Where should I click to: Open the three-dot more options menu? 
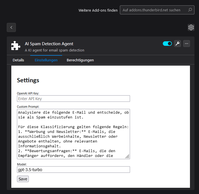187,44
